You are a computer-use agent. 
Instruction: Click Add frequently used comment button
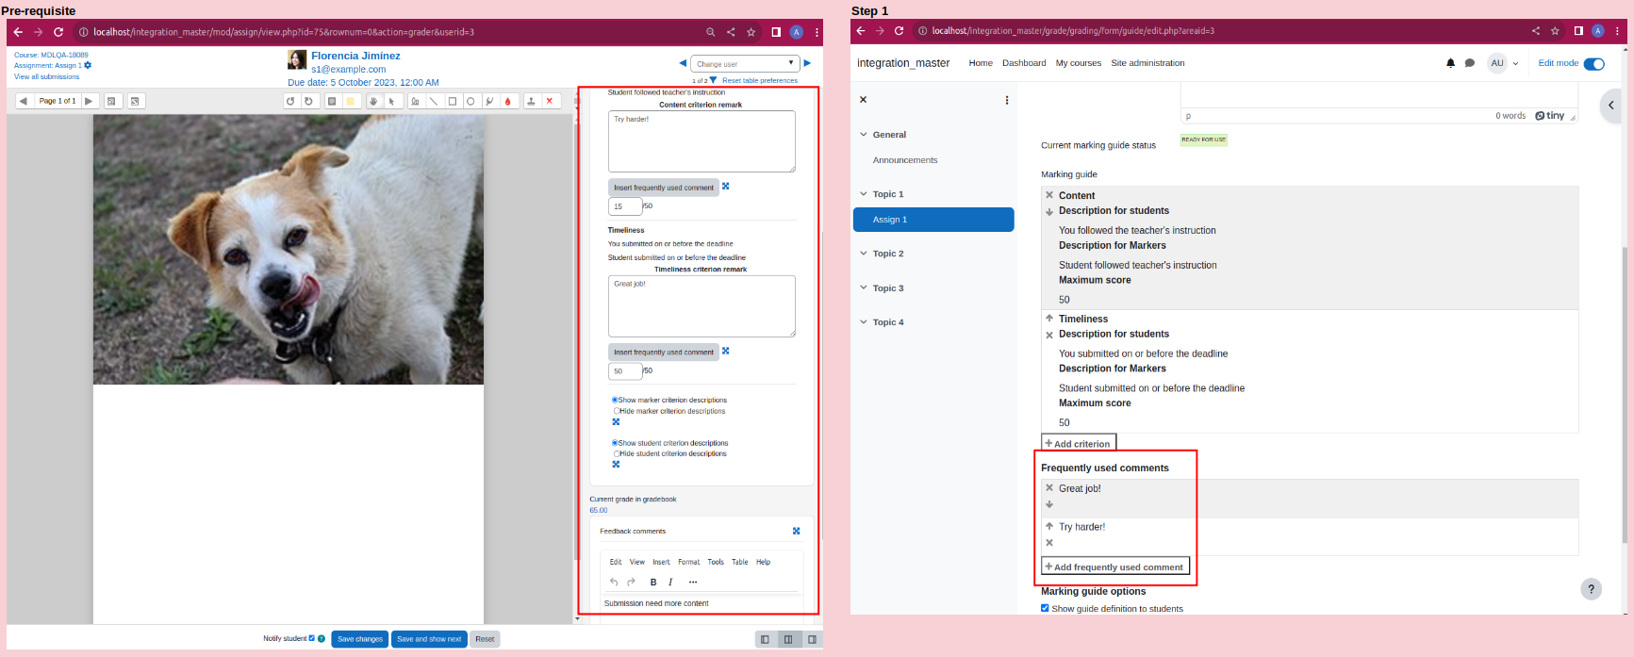(1115, 567)
